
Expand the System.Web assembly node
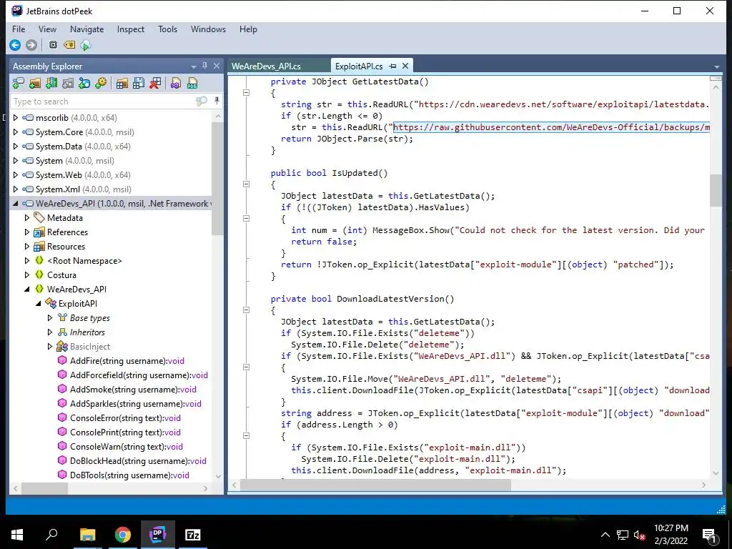pyautogui.click(x=16, y=174)
